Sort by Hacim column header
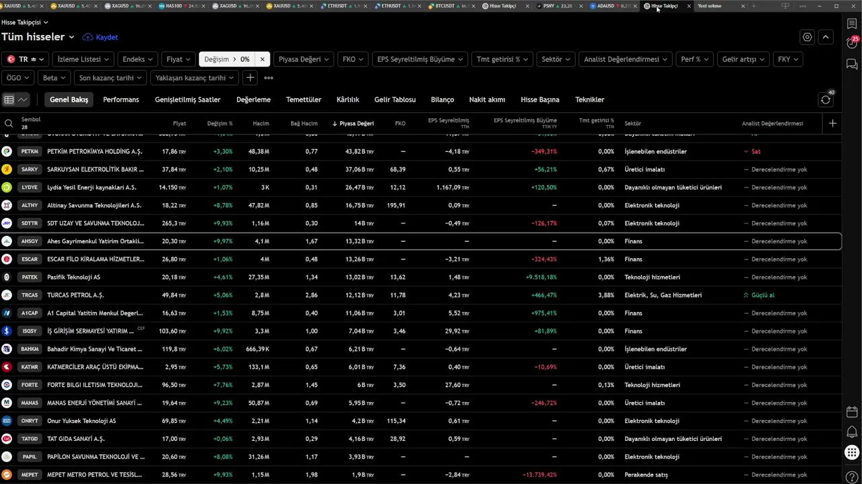 [261, 124]
